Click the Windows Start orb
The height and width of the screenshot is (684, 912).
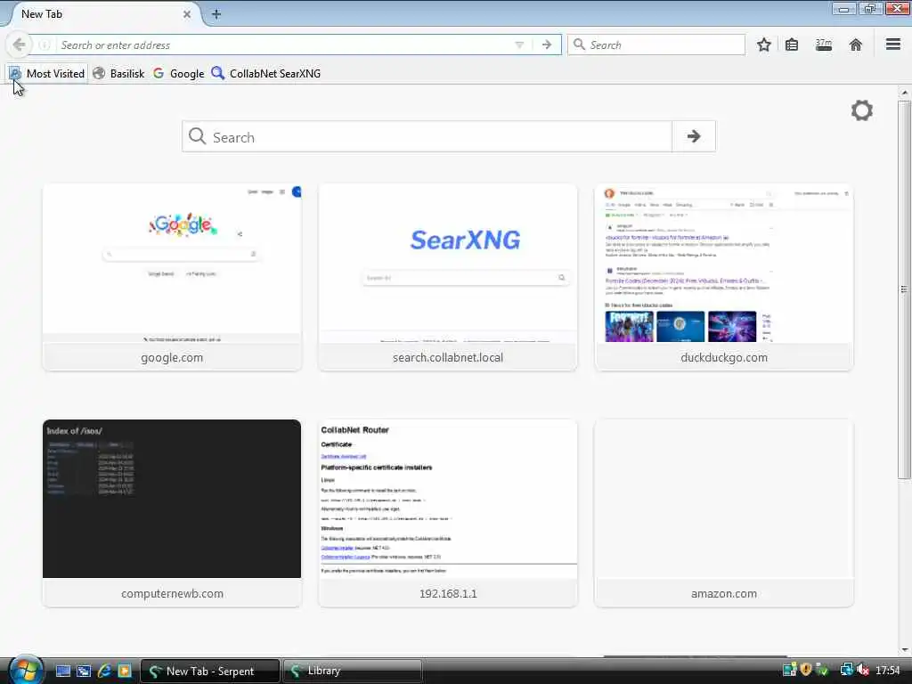point(26,670)
